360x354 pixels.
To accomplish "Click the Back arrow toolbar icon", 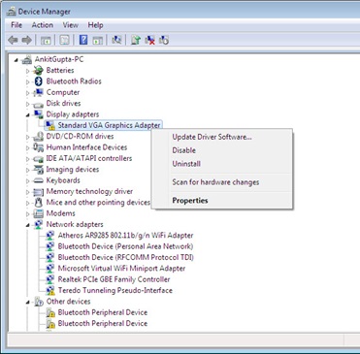I will 13,40.
